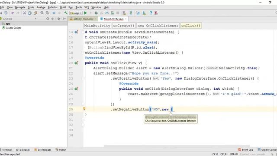Image resolution: width=277 pixels, height=156 pixels.
Task: Open the Navigate menu
Action: [x=20, y=7]
